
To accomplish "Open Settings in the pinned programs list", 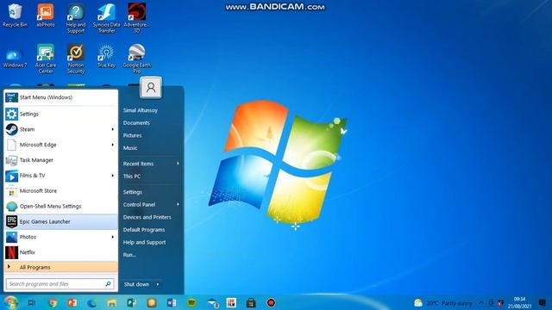I will (61, 114).
